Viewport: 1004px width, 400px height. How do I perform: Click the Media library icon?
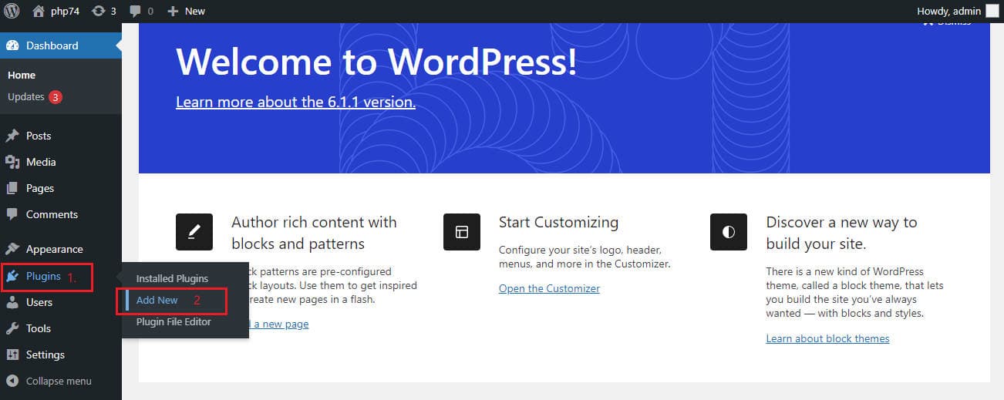tap(12, 162)
